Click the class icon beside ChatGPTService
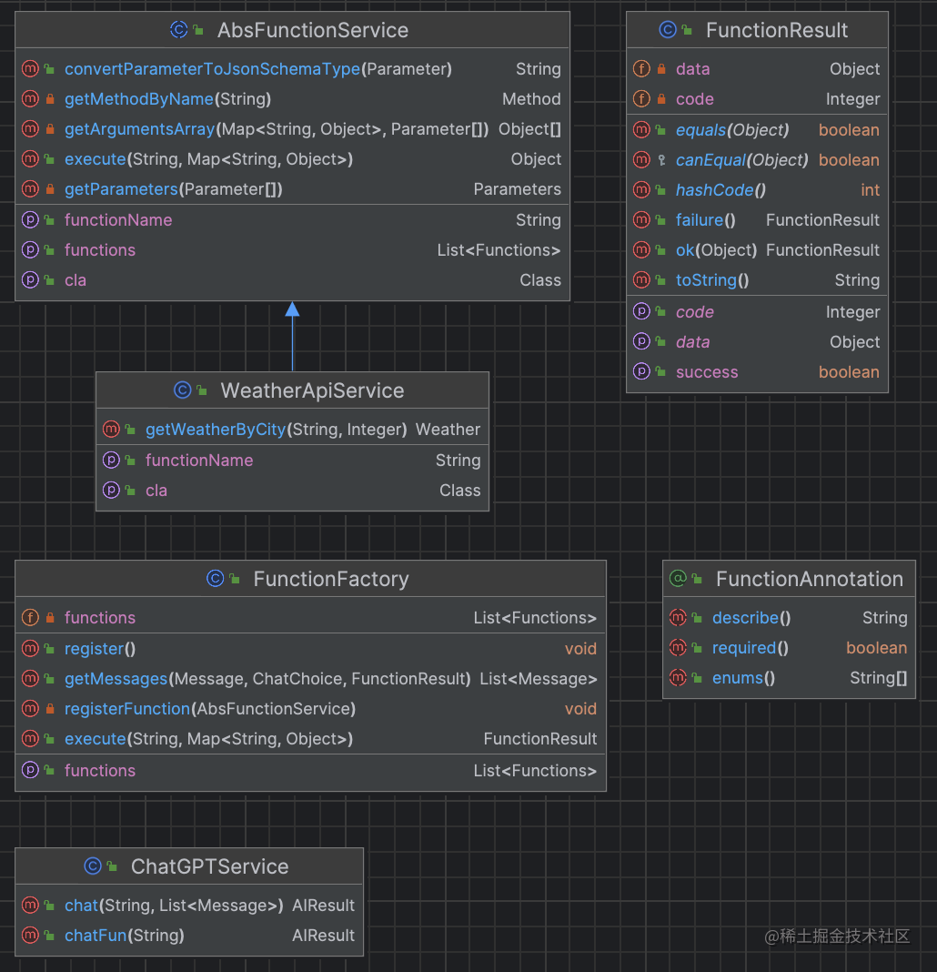This screenshot has height=972, width=937. [93, 866]
